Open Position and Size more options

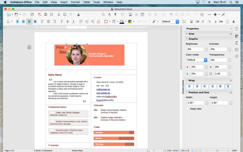231,93
